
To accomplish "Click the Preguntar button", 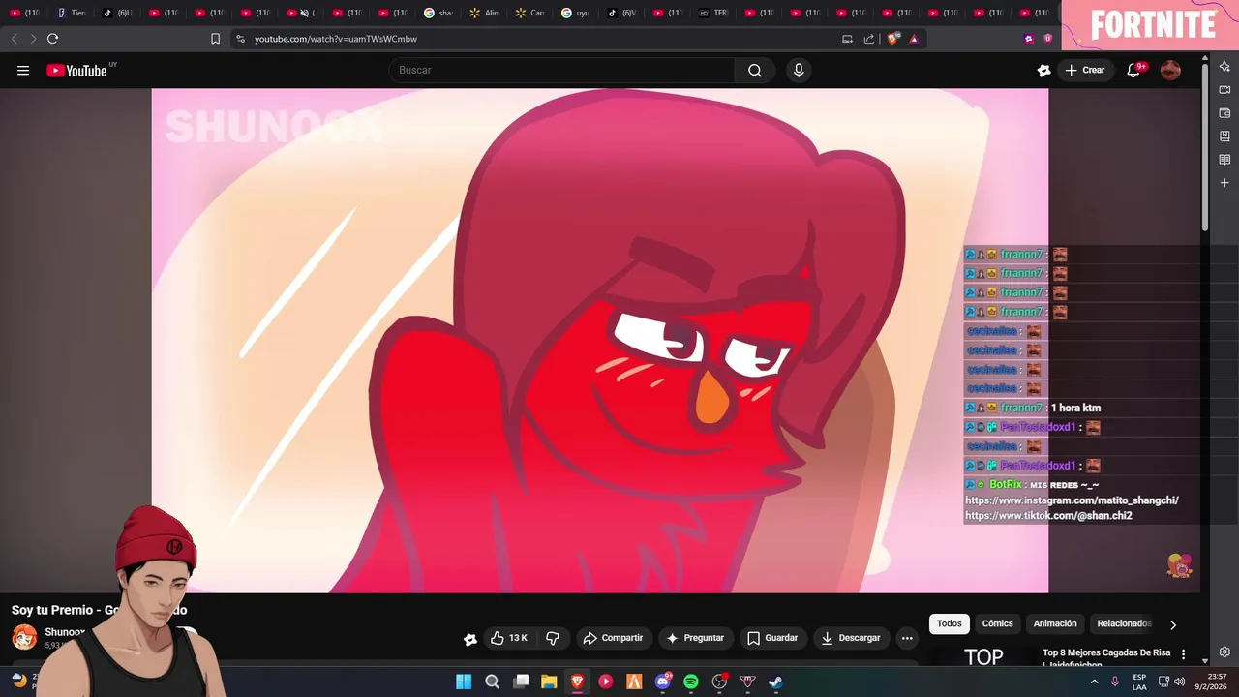I will (x=694, y=638).
